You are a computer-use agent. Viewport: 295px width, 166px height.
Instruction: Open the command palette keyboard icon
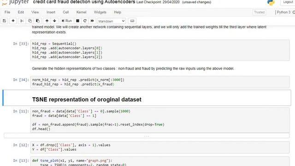pos(132,21)
